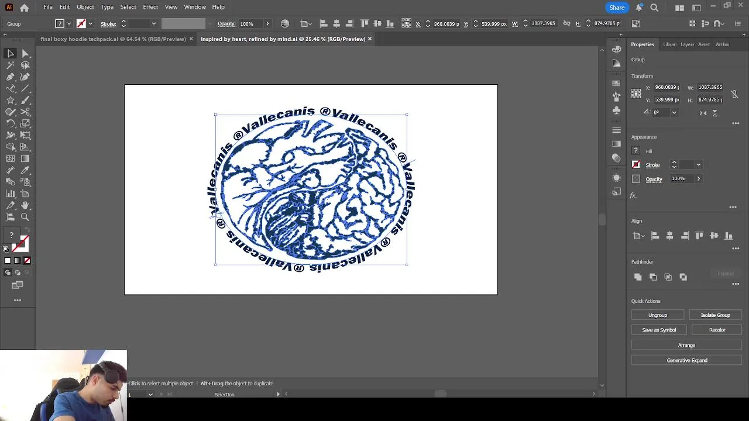Open the Symbols panel club icon
Screen dimensions: 749x421
(617, 110)
